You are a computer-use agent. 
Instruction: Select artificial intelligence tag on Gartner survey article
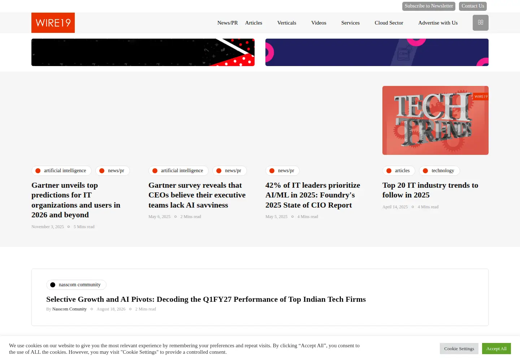point(178,171)
